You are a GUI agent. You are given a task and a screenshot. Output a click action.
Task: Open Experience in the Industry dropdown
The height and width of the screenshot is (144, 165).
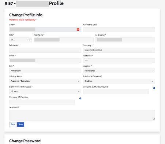click(45, 92)
